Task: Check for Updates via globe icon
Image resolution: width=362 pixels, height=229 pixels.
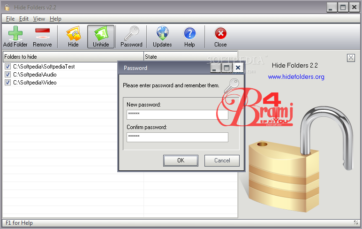Action: [162, 34]
